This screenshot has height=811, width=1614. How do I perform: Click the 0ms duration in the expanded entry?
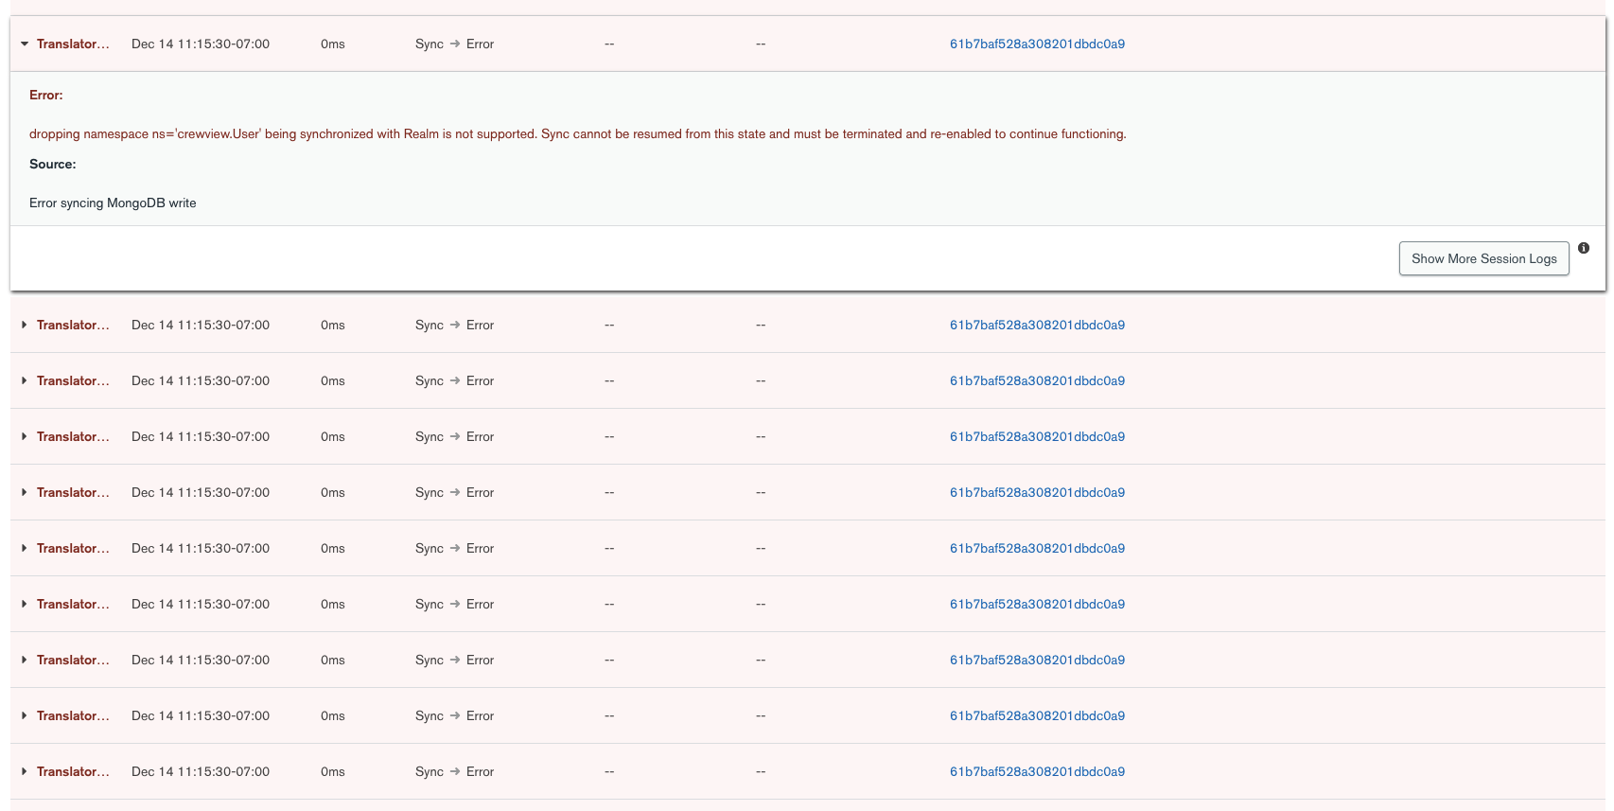click(x=332, y=44)
